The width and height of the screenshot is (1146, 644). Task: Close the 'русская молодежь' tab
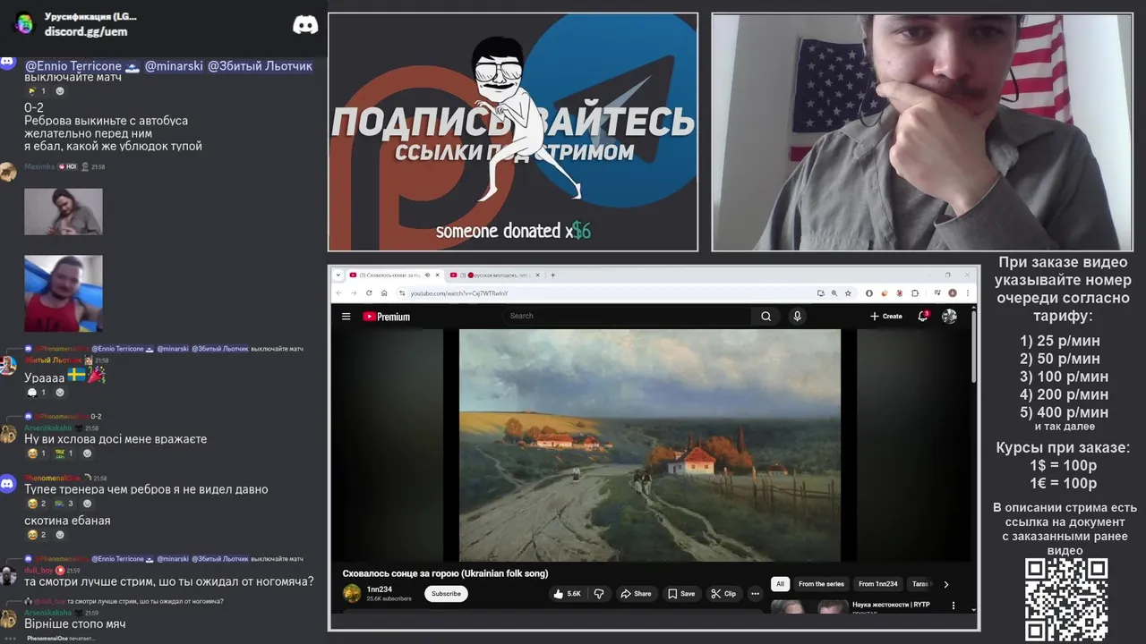tap(537, 275)
